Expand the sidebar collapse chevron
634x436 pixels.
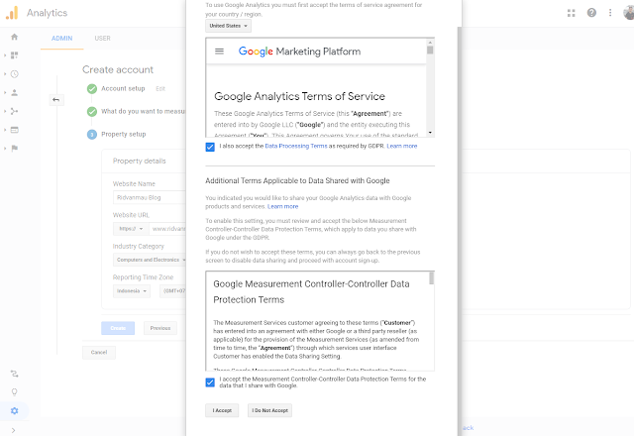coord(14,430)
